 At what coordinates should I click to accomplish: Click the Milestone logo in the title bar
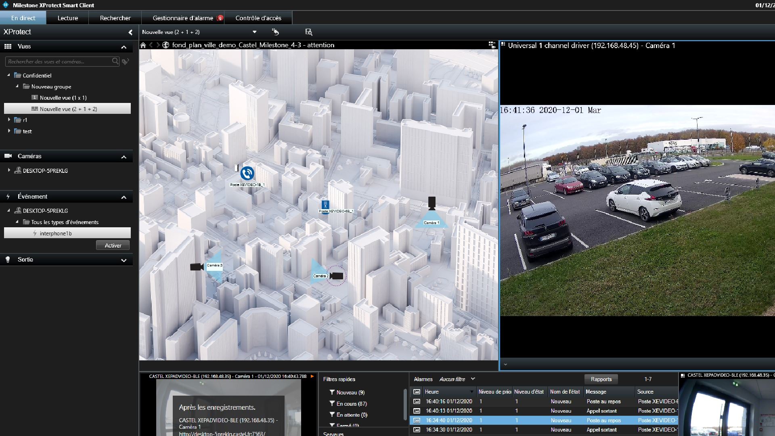(6, 5)
